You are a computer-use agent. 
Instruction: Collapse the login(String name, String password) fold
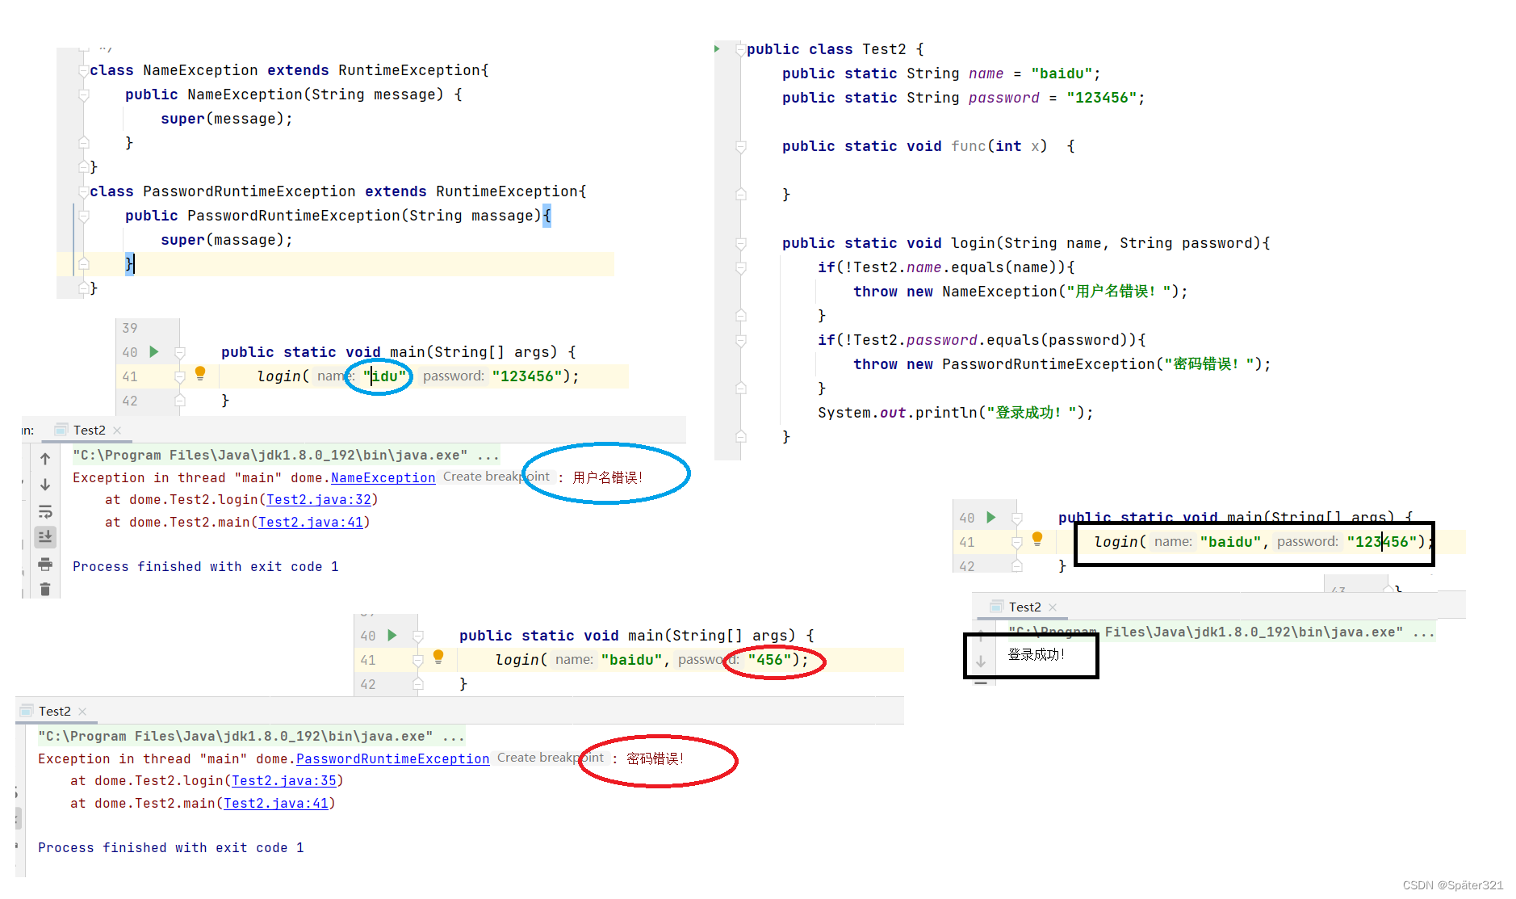[x=740, y=244]
